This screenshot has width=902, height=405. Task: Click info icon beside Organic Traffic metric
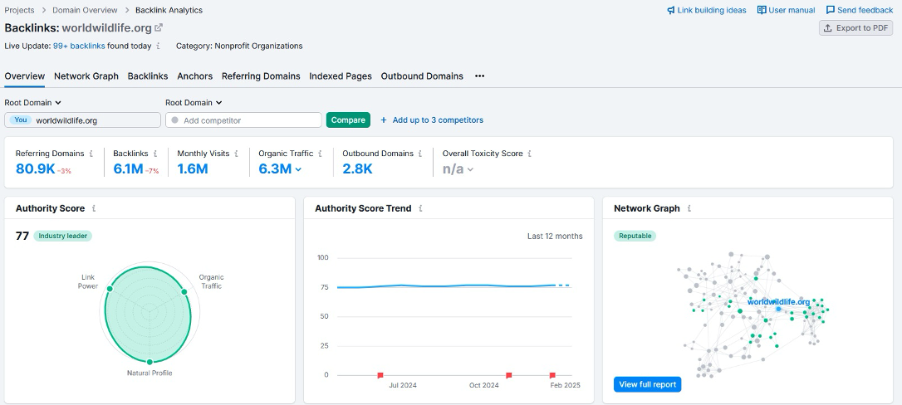tap(320, 154)
